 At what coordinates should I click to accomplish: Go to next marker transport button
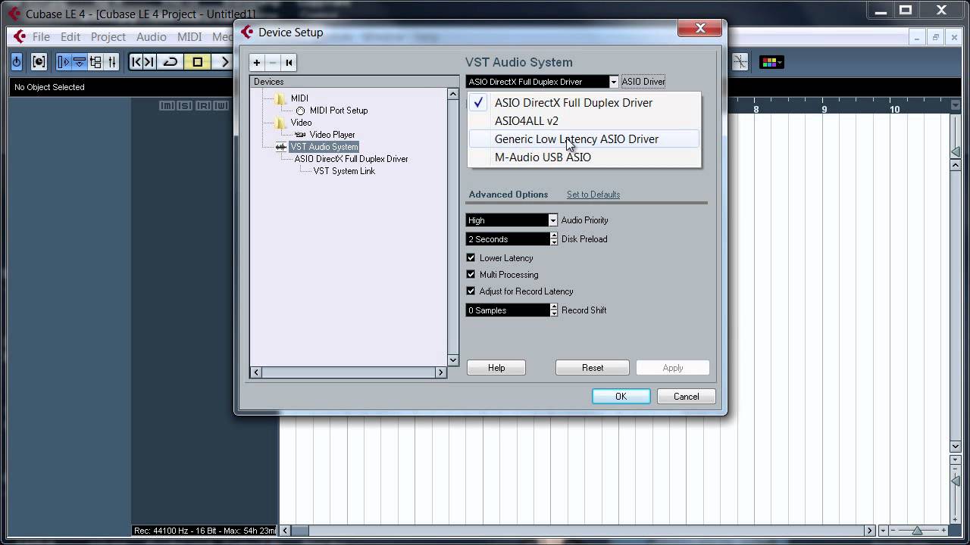tap(149, 62)
